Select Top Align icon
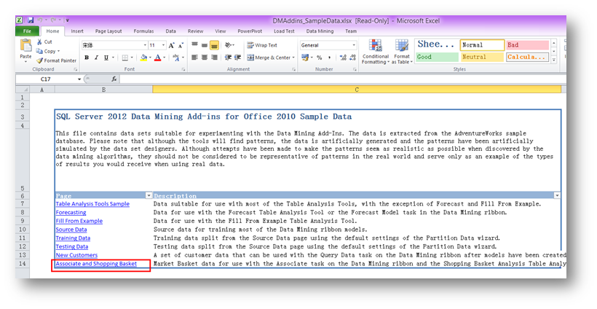 [x=194, y=45]
